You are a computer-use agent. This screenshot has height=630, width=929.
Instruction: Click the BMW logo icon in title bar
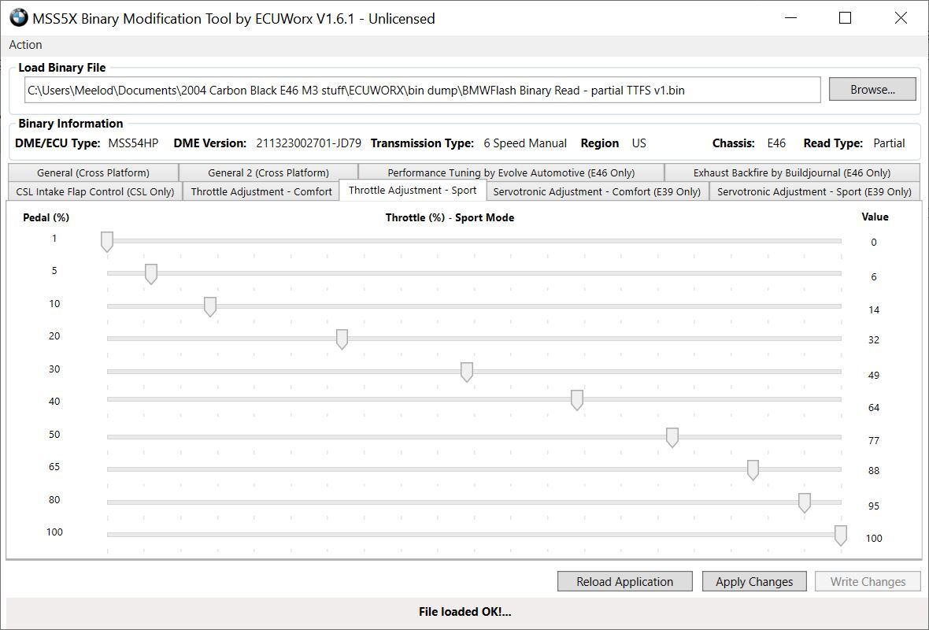pos(18,18)
